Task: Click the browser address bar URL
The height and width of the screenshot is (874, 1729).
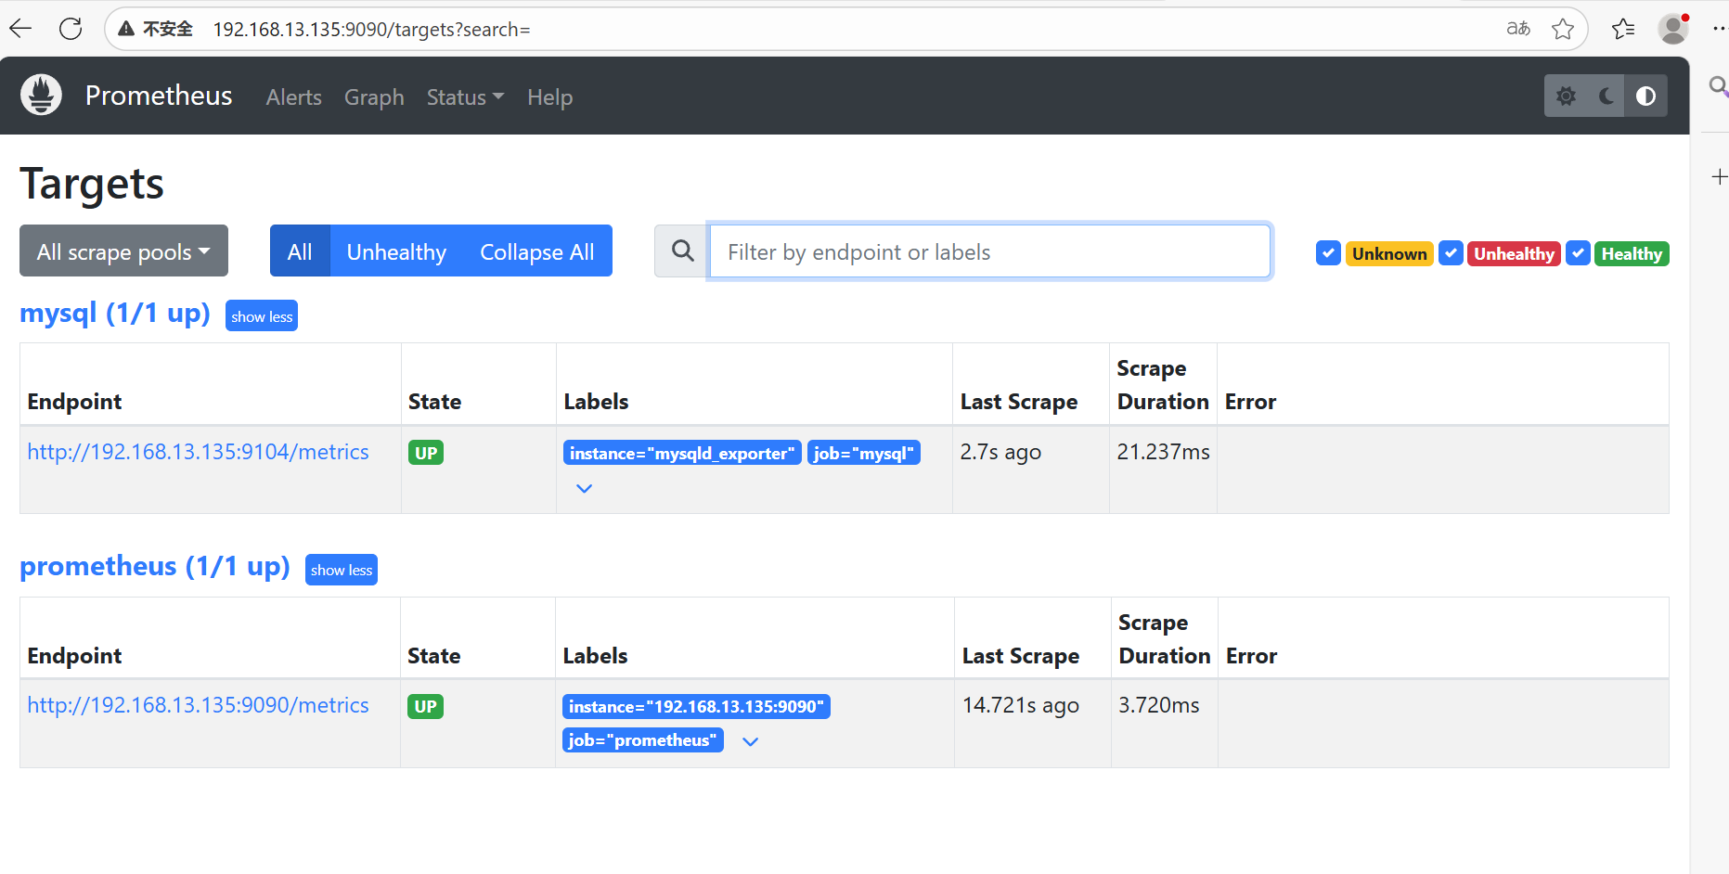Action: [371, 29]
